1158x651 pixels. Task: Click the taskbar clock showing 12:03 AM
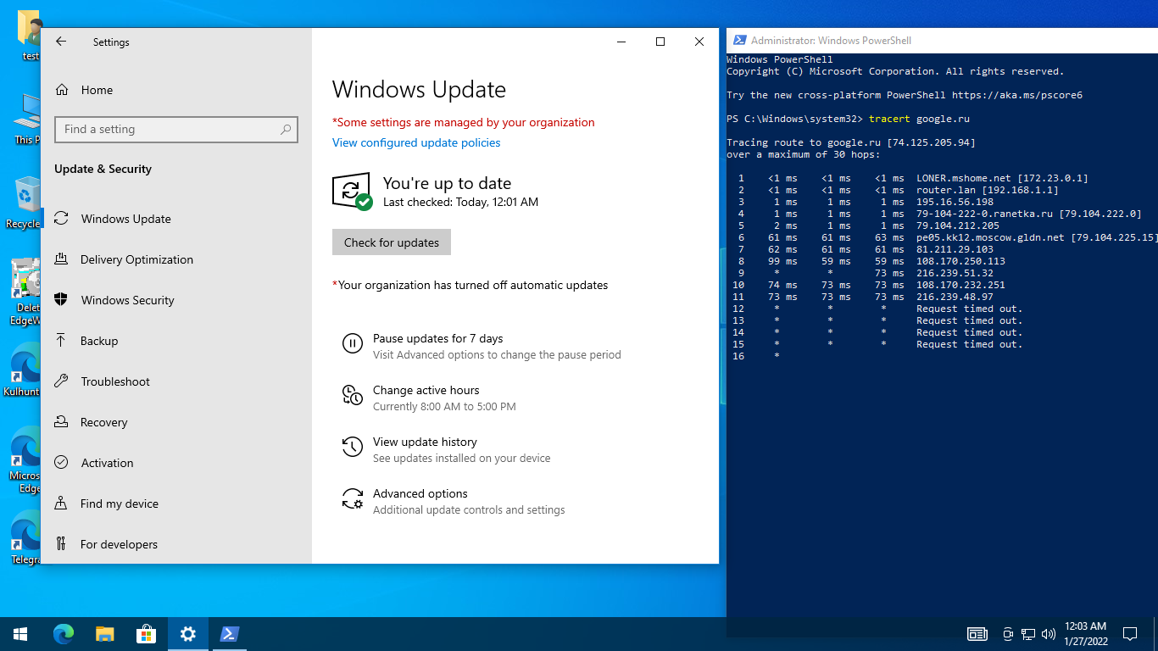(1085, 634)
